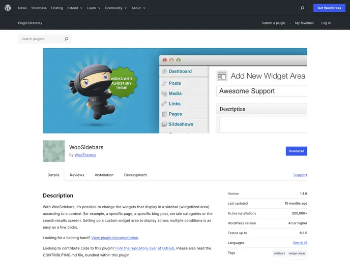Viewport: 350px width, 260px height.
Task: Open My favorites link
Action: click(x=304, y=23)
